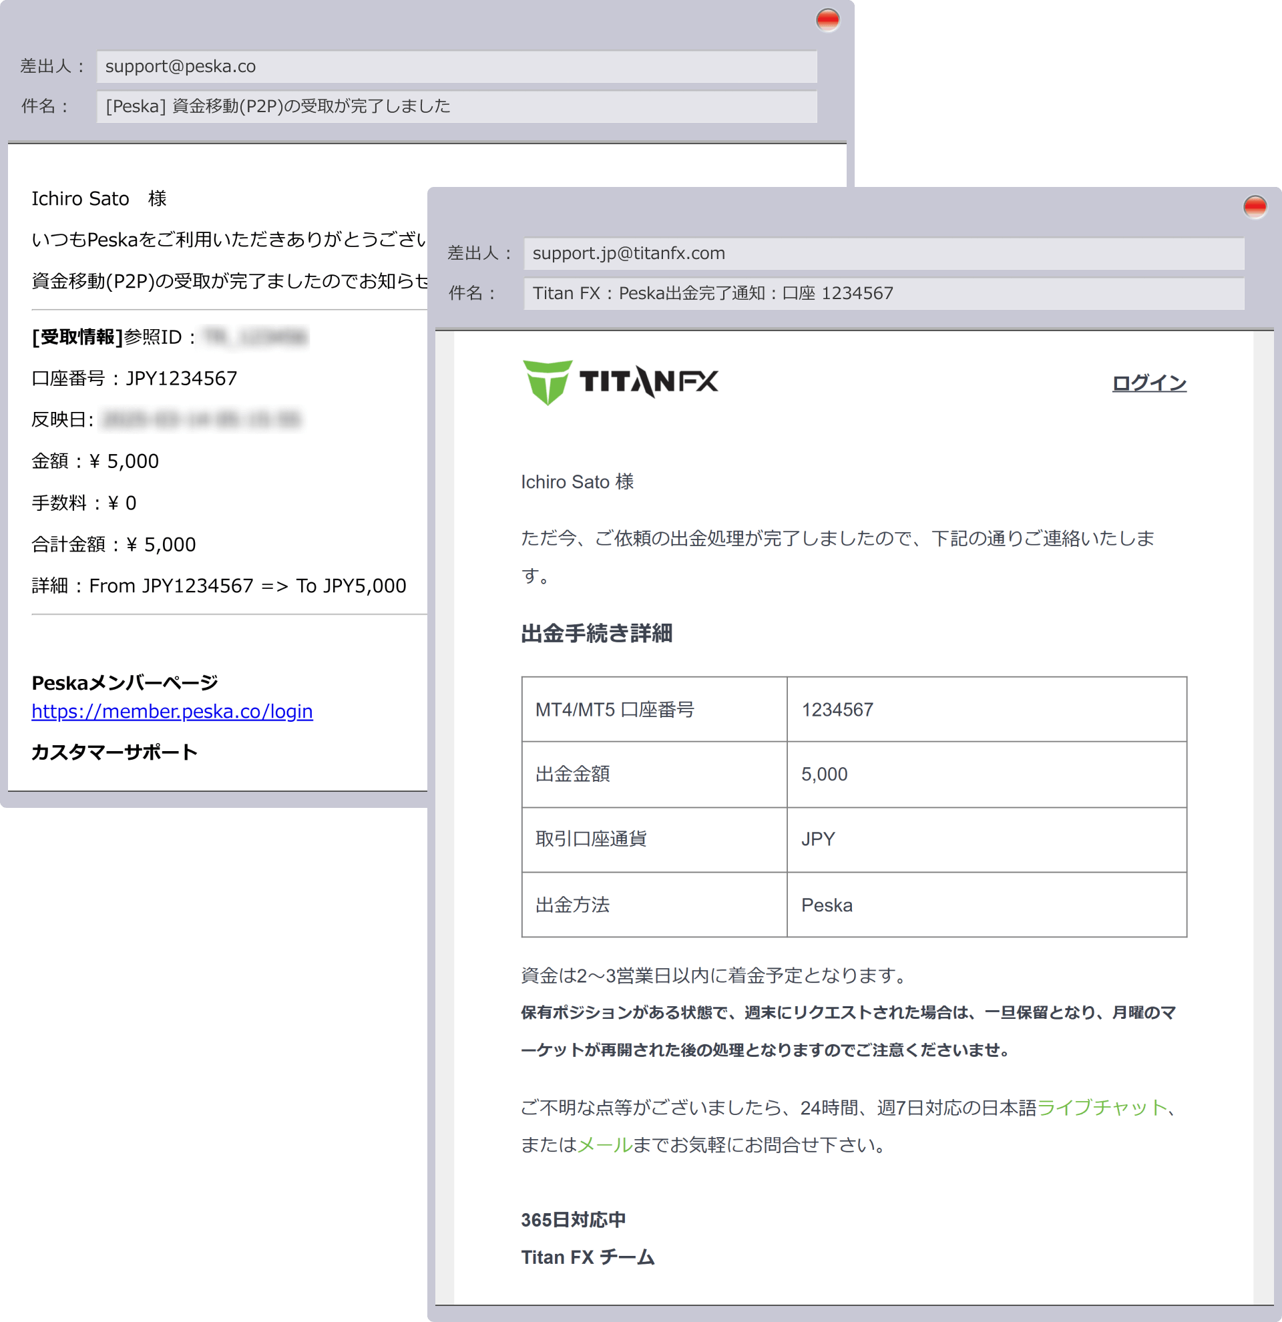Click Peskaメンバーページ heading

click(125, 682)
